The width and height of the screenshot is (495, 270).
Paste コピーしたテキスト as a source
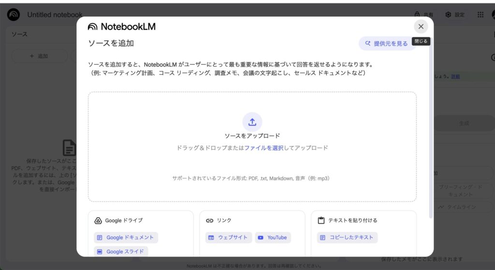(347, 238)
